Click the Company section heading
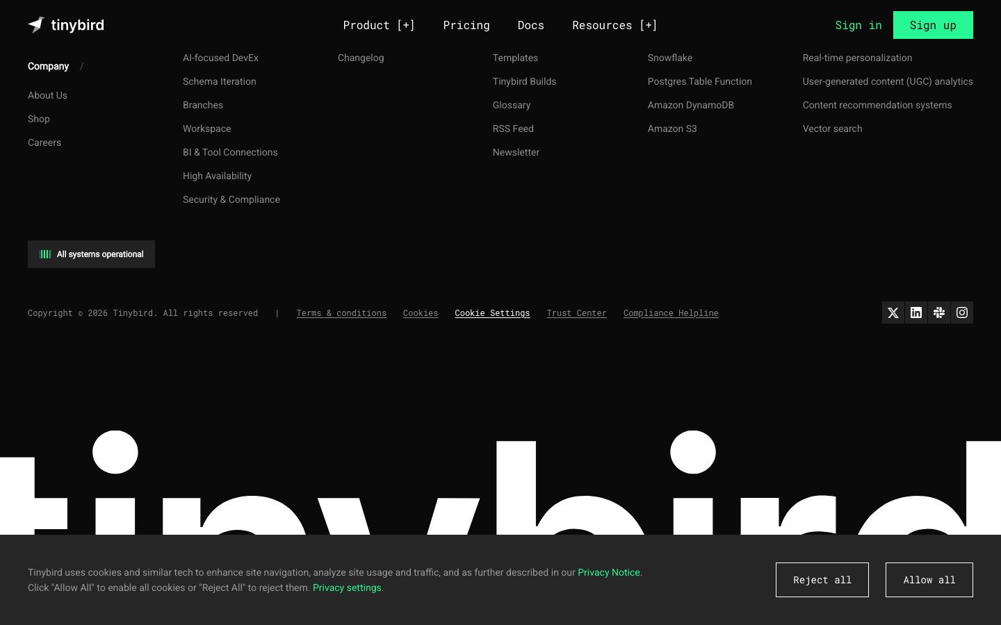 (x=48, y=66)
